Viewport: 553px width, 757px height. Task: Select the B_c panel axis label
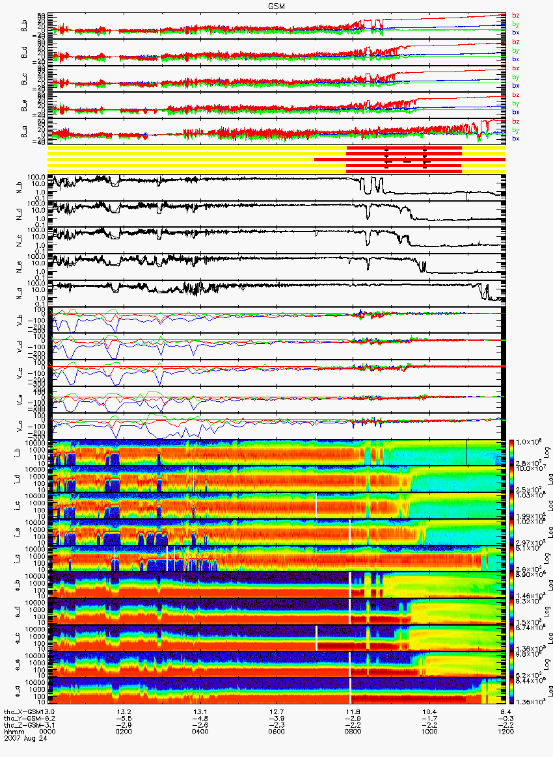pyautogui.click(x=24, y=79)
